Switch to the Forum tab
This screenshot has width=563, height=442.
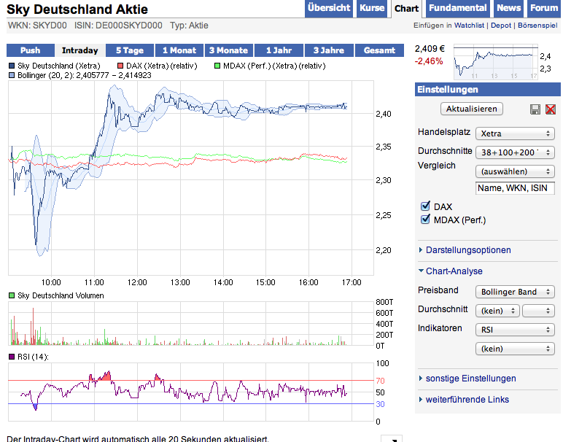pos(544,8)
